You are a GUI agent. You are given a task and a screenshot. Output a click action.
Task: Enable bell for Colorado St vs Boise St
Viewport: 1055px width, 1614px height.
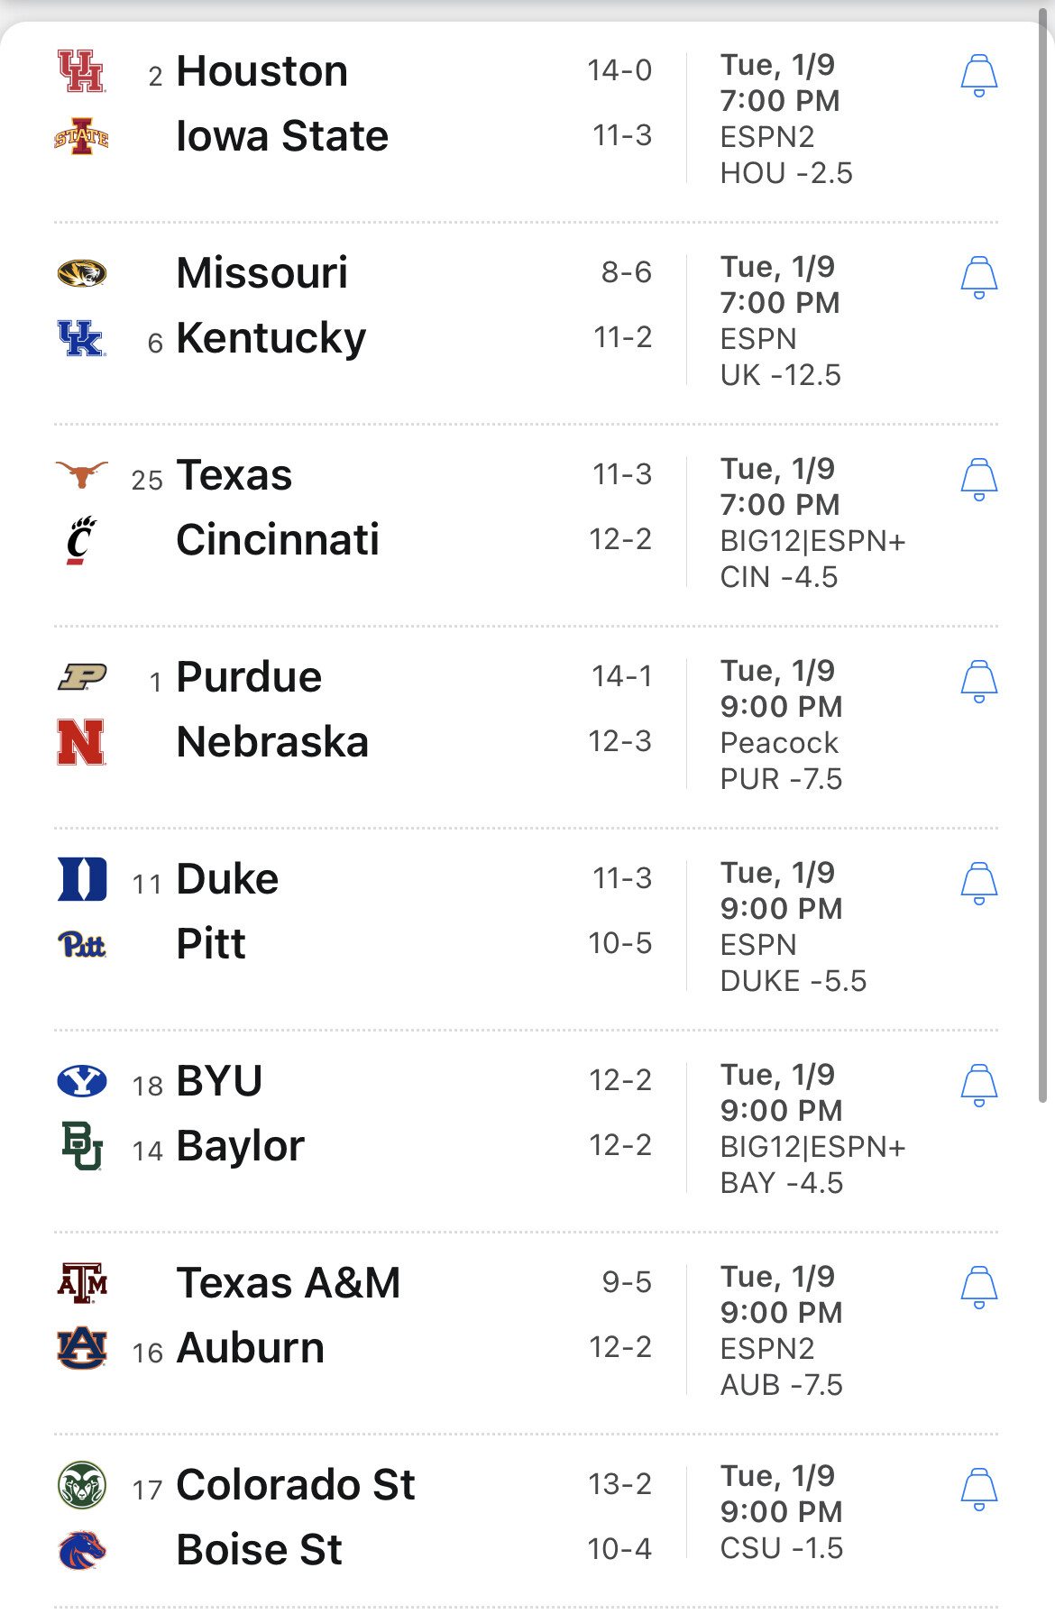(x=978, y=1489)
